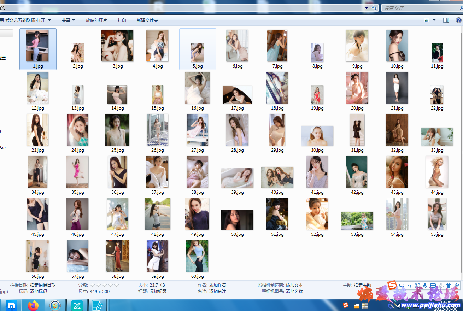Click the teal X application taskbar icon
The width and height of the screenshot is (463, 311).
tap(77, 305)
